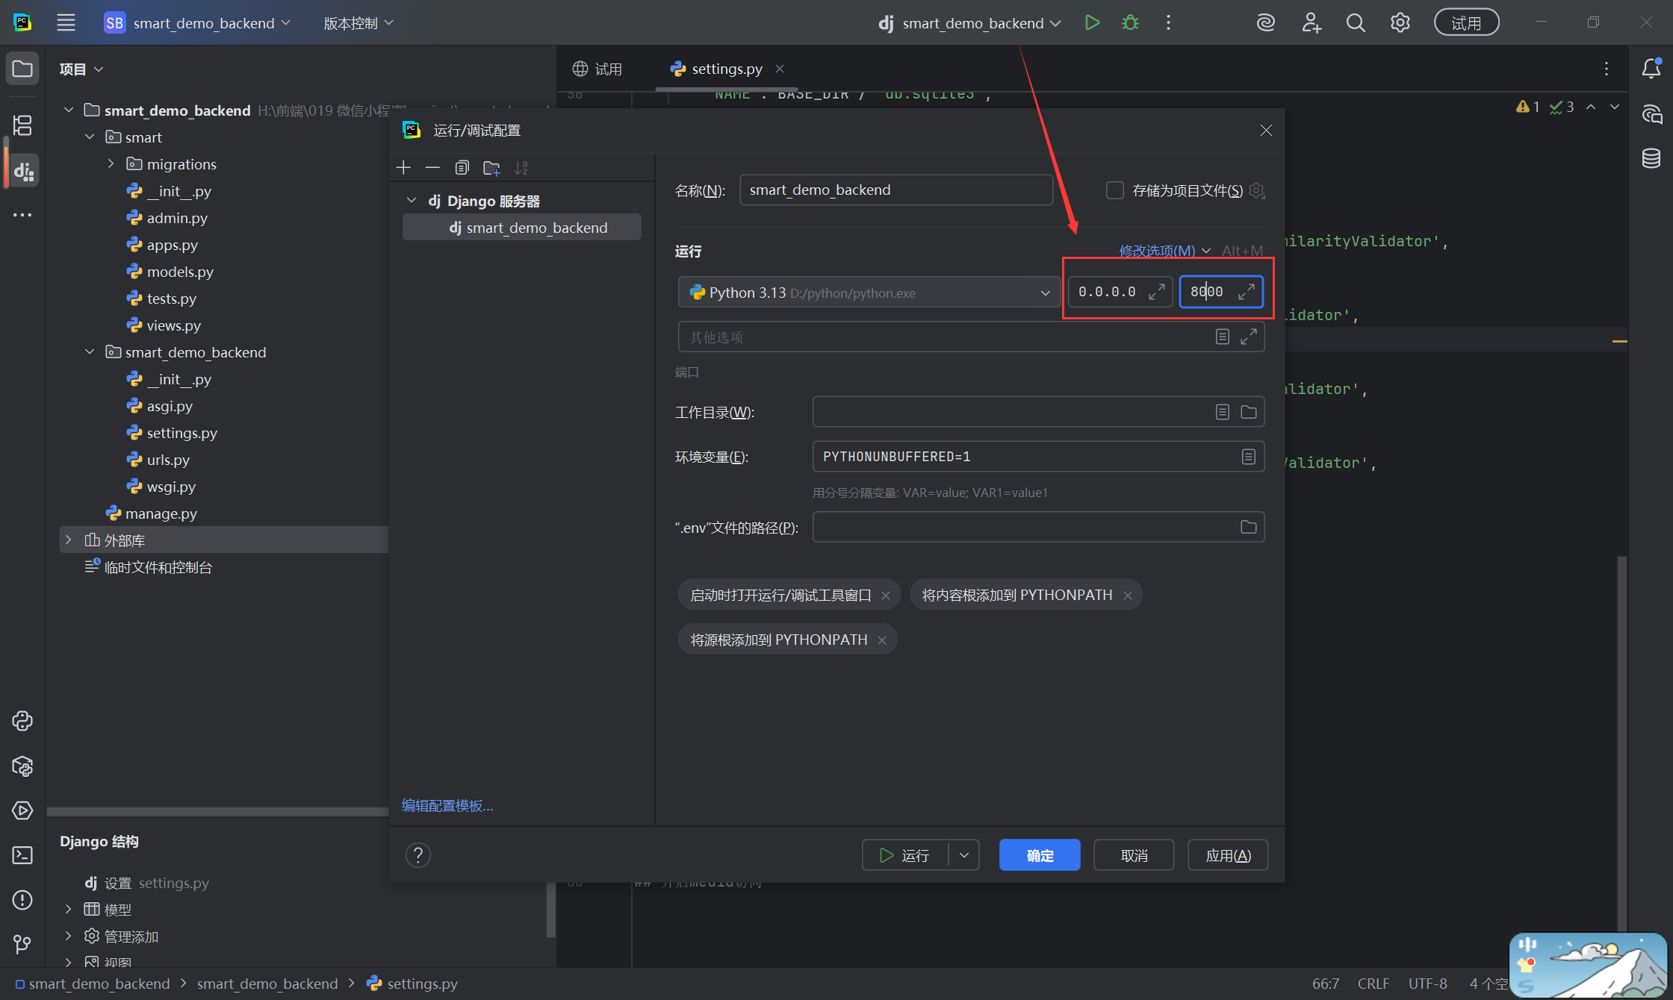The image size is (1673, 1000).
Task: Click the add new configuration plus icon
Action: click(x=403, y=168)
